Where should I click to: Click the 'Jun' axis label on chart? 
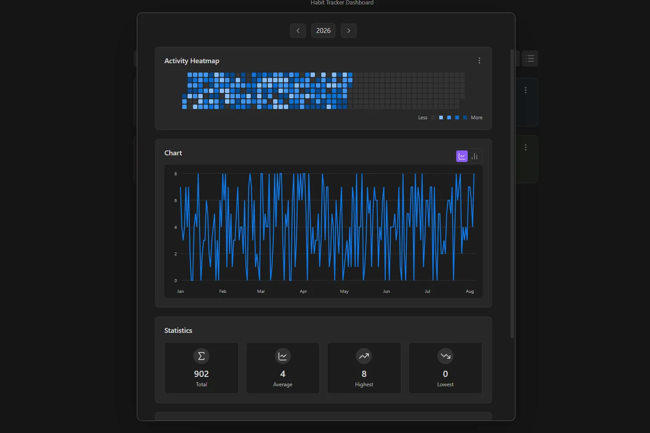387,291
